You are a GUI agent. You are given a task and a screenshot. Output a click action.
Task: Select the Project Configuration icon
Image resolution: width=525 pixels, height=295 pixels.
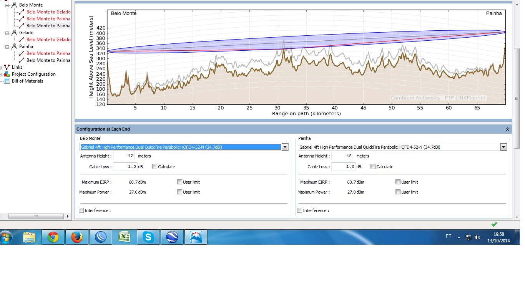pyautogui.click(x=7, y=74)
